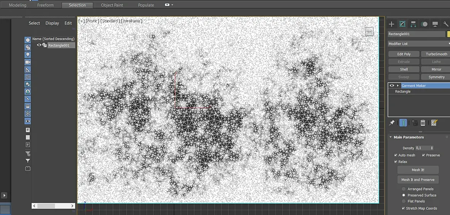Open the Scene Explorer Select menu
The width and height of the screenshot is (450, 215).
(x=34, y=23)
